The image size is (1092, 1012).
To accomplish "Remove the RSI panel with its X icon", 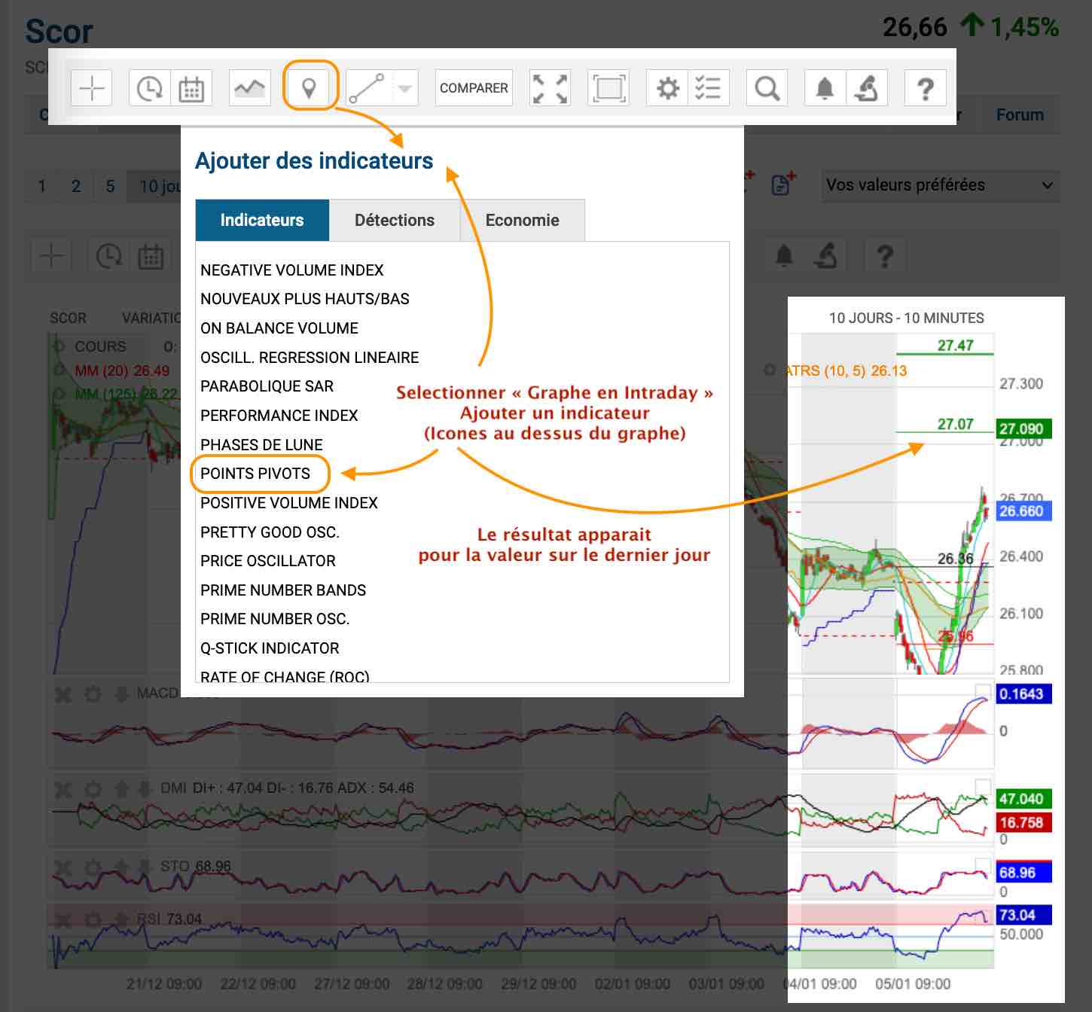I will click(x=63, y=920).
